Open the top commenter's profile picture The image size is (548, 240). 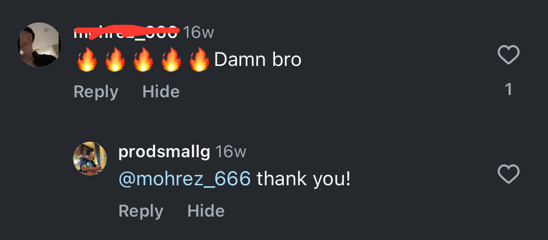[x=39, y=45]
